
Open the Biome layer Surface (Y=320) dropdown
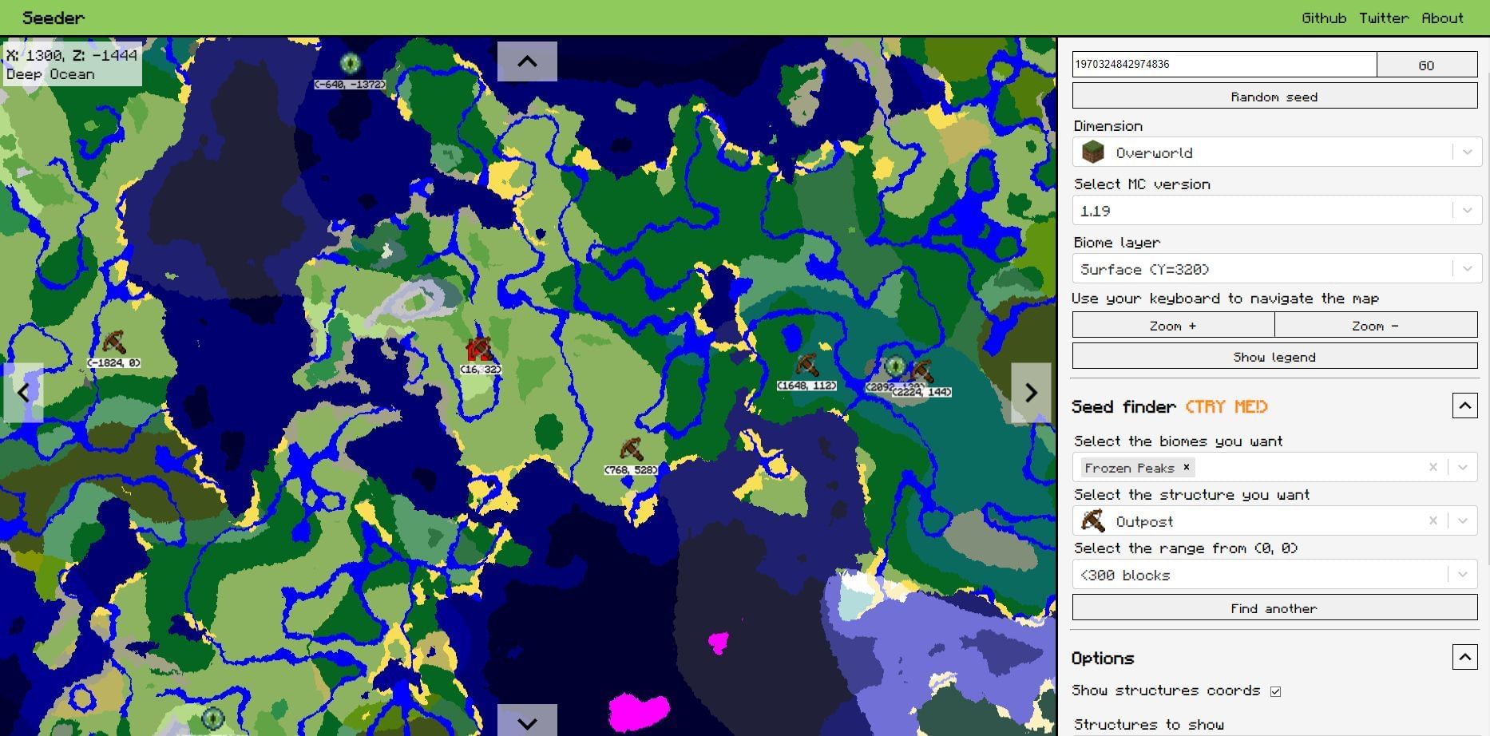point(1466,268)
